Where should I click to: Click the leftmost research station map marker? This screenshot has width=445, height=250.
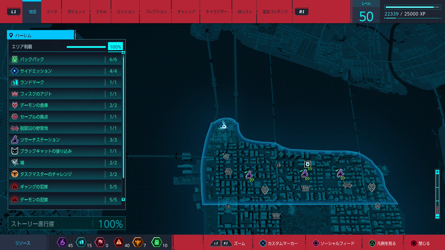(249, 175)
